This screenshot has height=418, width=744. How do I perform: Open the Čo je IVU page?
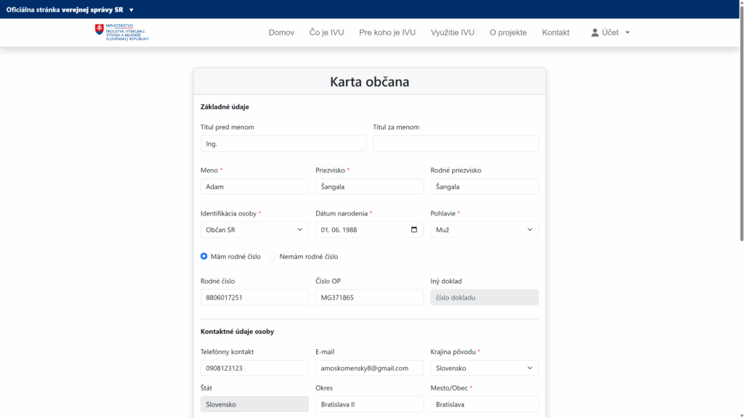point(326,32)
